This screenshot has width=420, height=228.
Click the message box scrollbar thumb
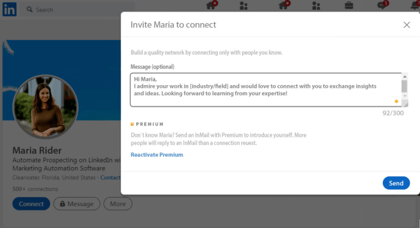404,86
